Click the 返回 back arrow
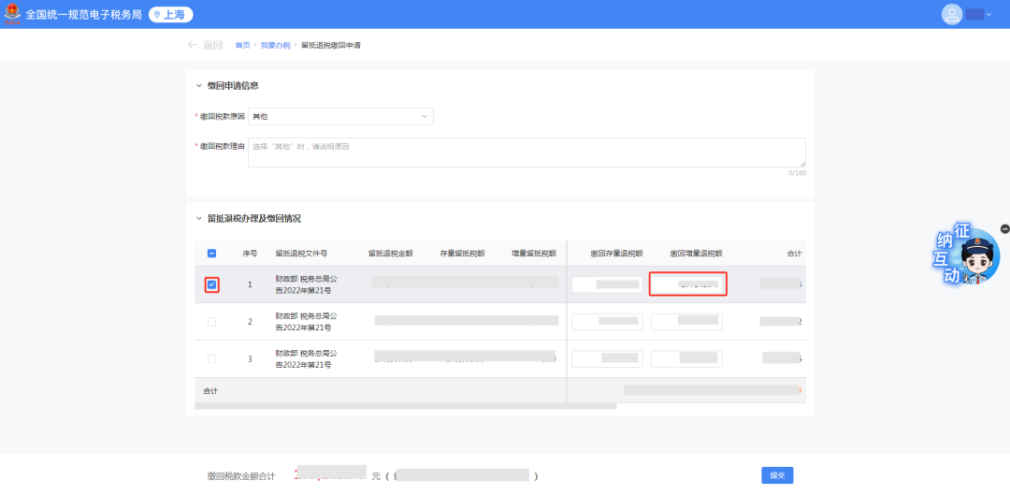 click(193, 45)
